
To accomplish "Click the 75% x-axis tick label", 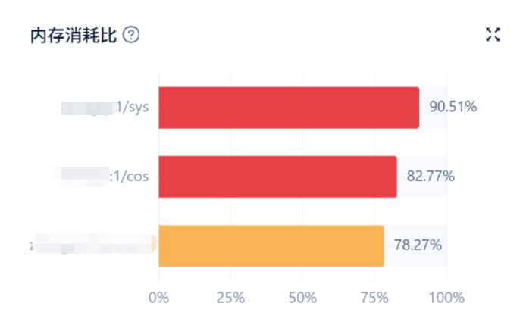I will point(374,297).
